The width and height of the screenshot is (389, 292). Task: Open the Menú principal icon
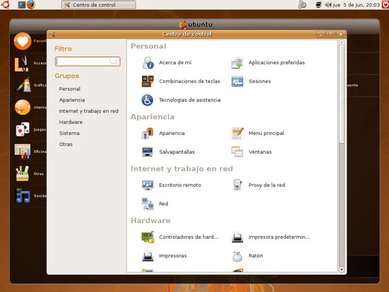237,133
